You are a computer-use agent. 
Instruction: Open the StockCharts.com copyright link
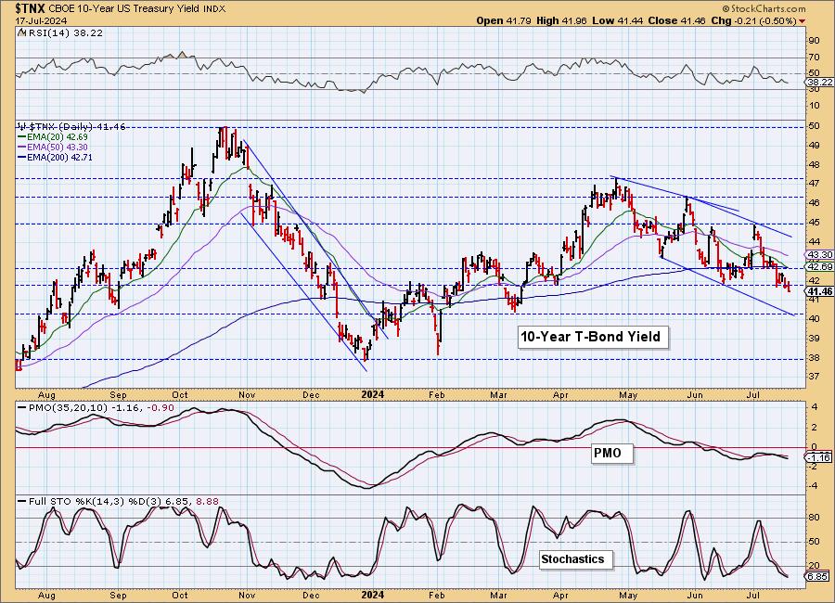(x=764, y=8)
